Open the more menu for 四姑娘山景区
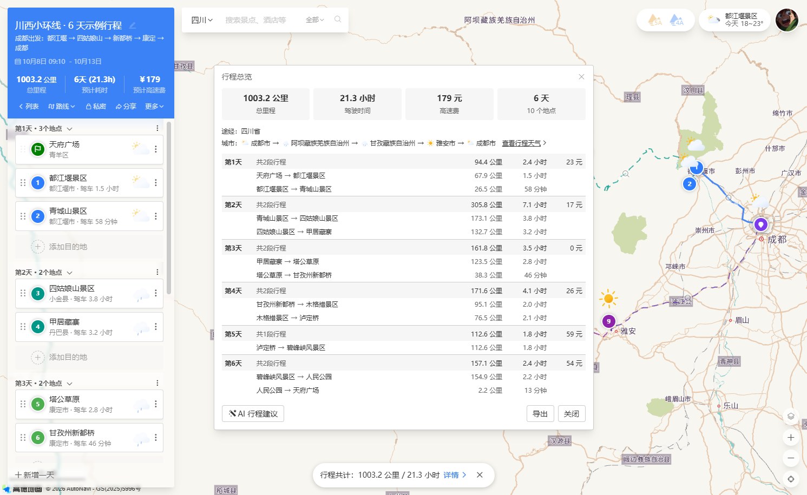Viewport: 807px width, 495px height. tap(156, 293)
